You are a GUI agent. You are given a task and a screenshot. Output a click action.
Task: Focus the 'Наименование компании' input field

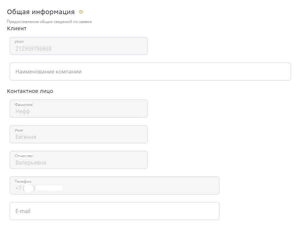click(150, 72)
